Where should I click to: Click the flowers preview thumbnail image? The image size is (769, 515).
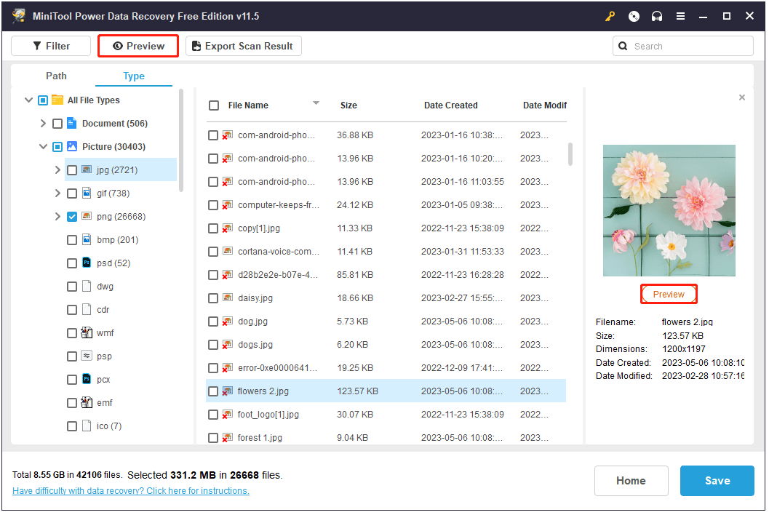(x=669, y=210)
